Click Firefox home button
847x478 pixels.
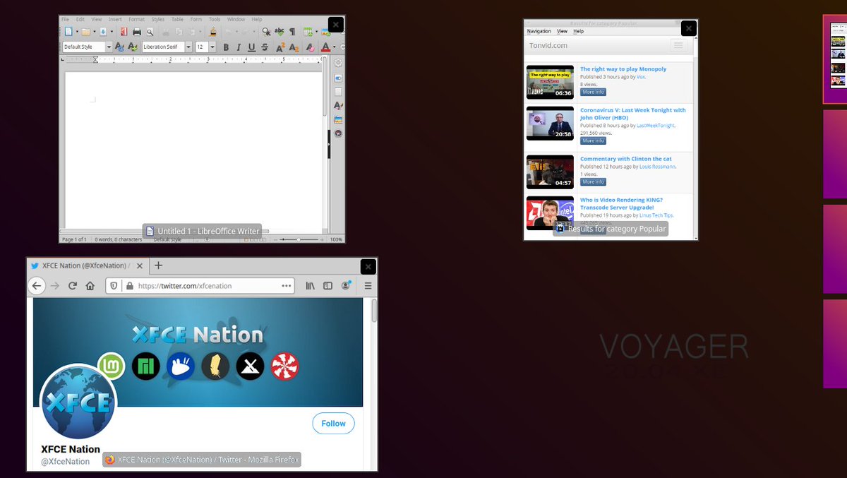[90, 286]
